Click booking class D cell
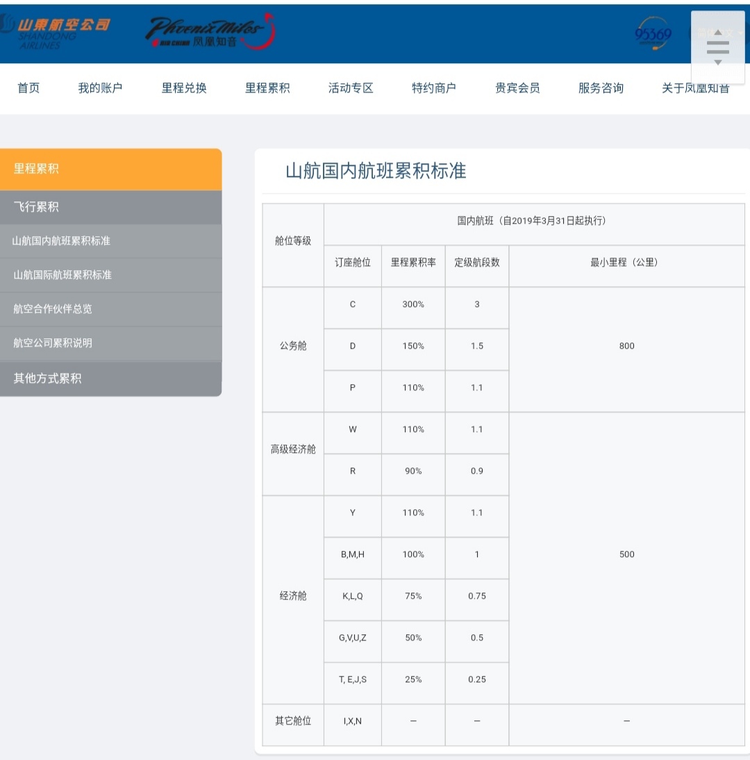 (353, 349)
